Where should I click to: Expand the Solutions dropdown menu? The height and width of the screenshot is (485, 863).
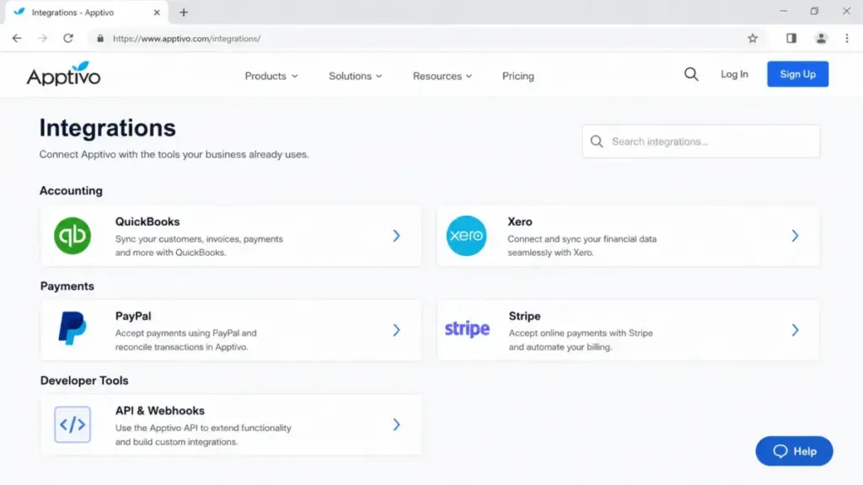click(355, 76)
